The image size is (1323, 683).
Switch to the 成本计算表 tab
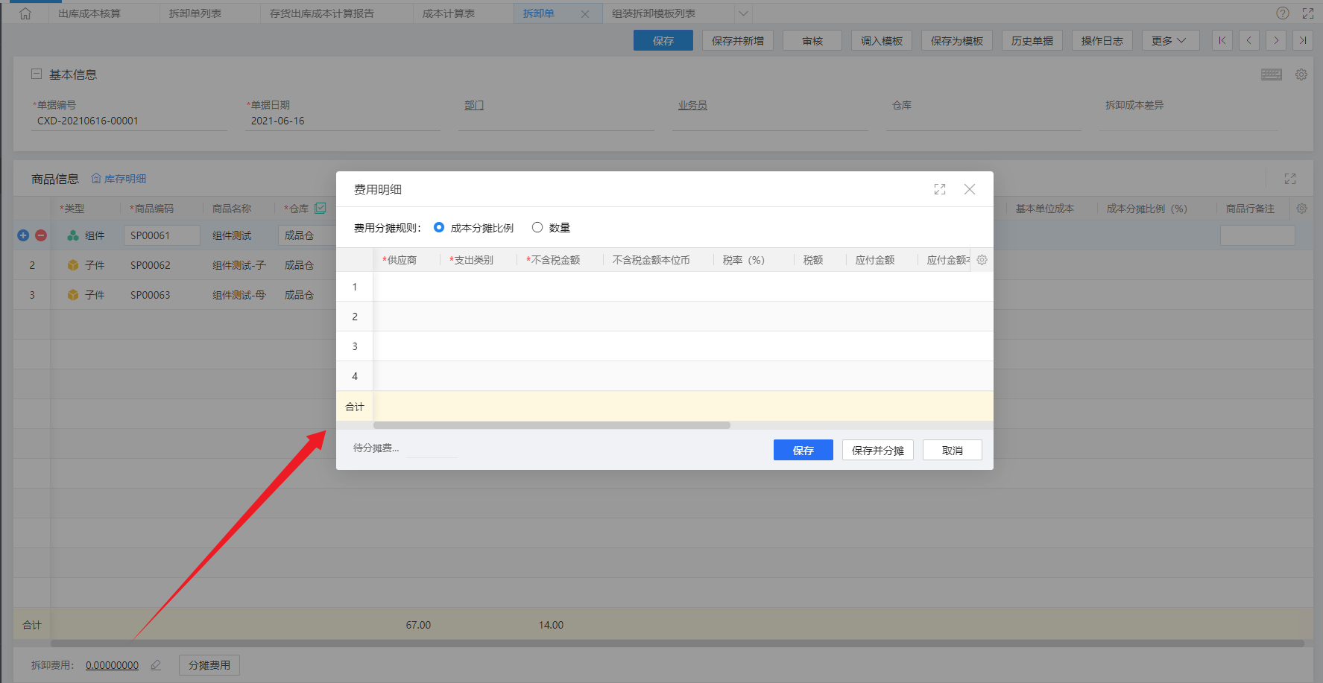448,13
